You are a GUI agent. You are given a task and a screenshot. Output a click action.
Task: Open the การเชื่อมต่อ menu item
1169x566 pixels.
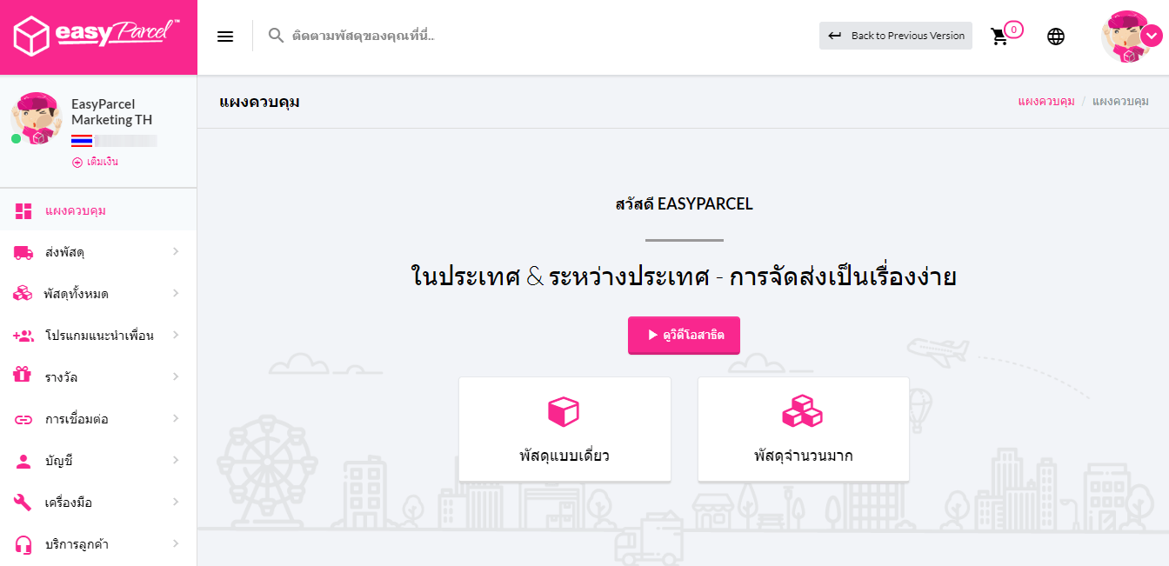(x=98, y=419)
